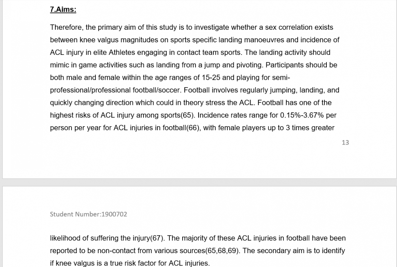Click the gray gap between the pages

(x=198, y=182)
